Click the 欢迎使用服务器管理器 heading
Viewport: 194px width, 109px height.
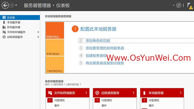58,16
